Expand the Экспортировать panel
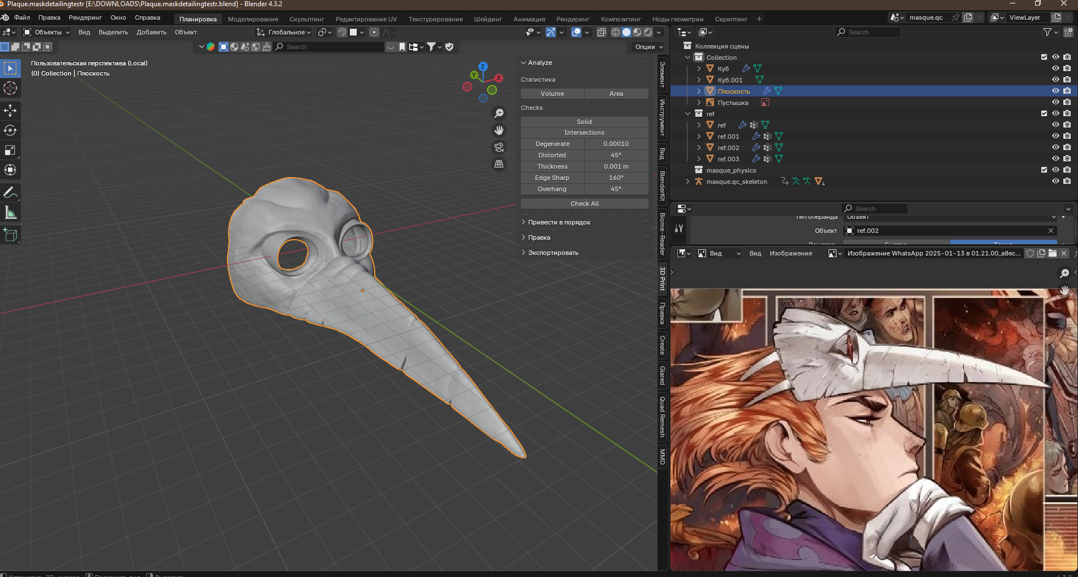1078x577 pixels. 553,253
